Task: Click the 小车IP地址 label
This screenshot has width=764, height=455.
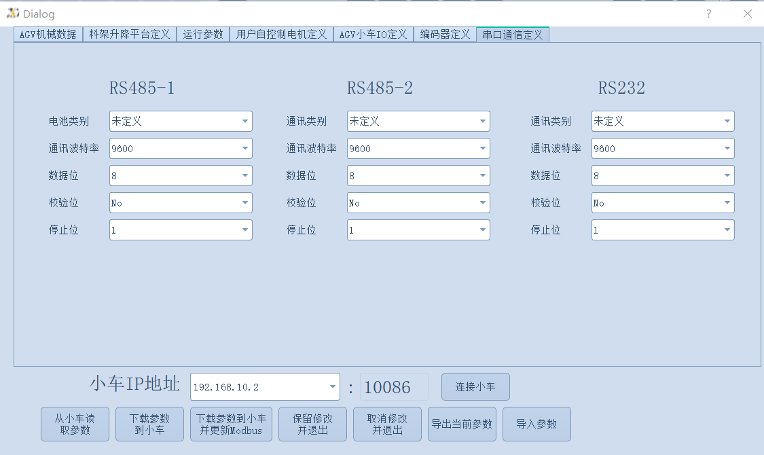Action: coord(135,384)
